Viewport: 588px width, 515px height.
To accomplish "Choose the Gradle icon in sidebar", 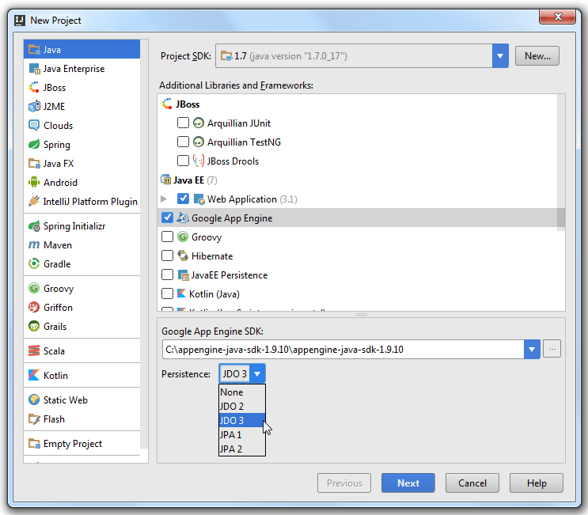I will (34, 264).
